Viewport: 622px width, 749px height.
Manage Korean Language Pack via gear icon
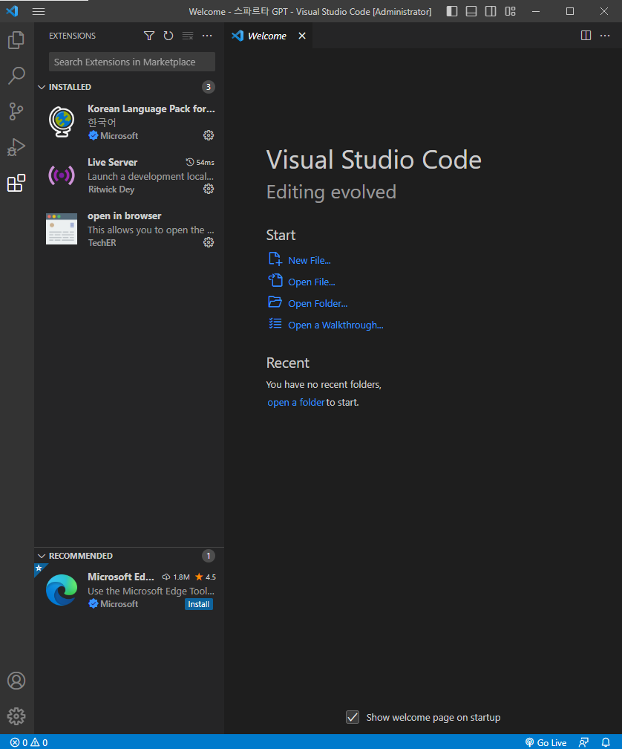coord(209,135)
